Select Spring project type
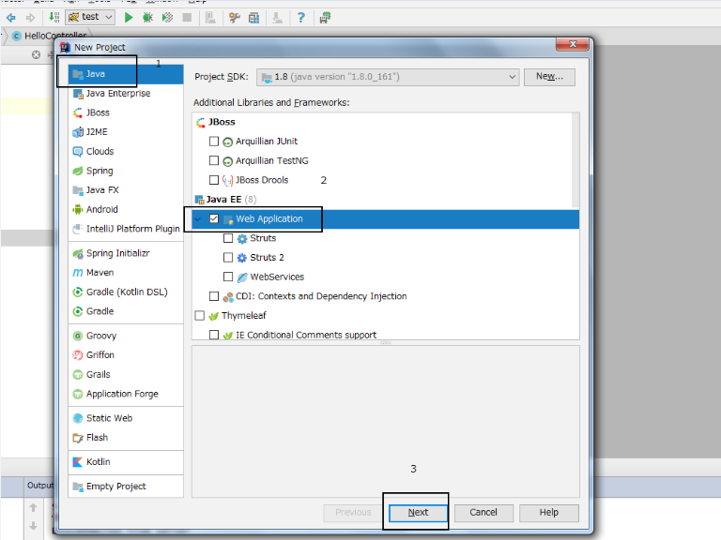The height and width of the screenshot is (540, 721). click(x=126, y=171)
